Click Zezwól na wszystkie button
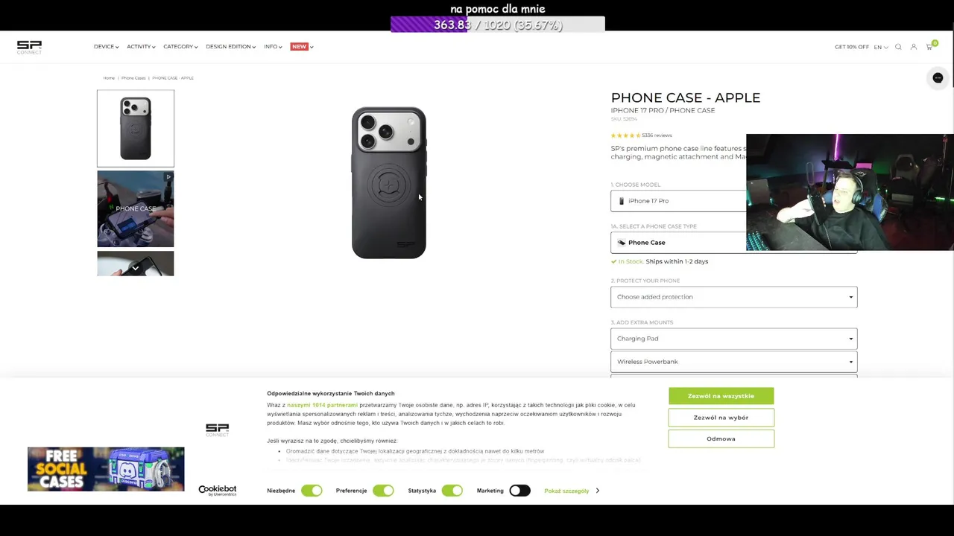954x536 pixels. tap(721, 396)
